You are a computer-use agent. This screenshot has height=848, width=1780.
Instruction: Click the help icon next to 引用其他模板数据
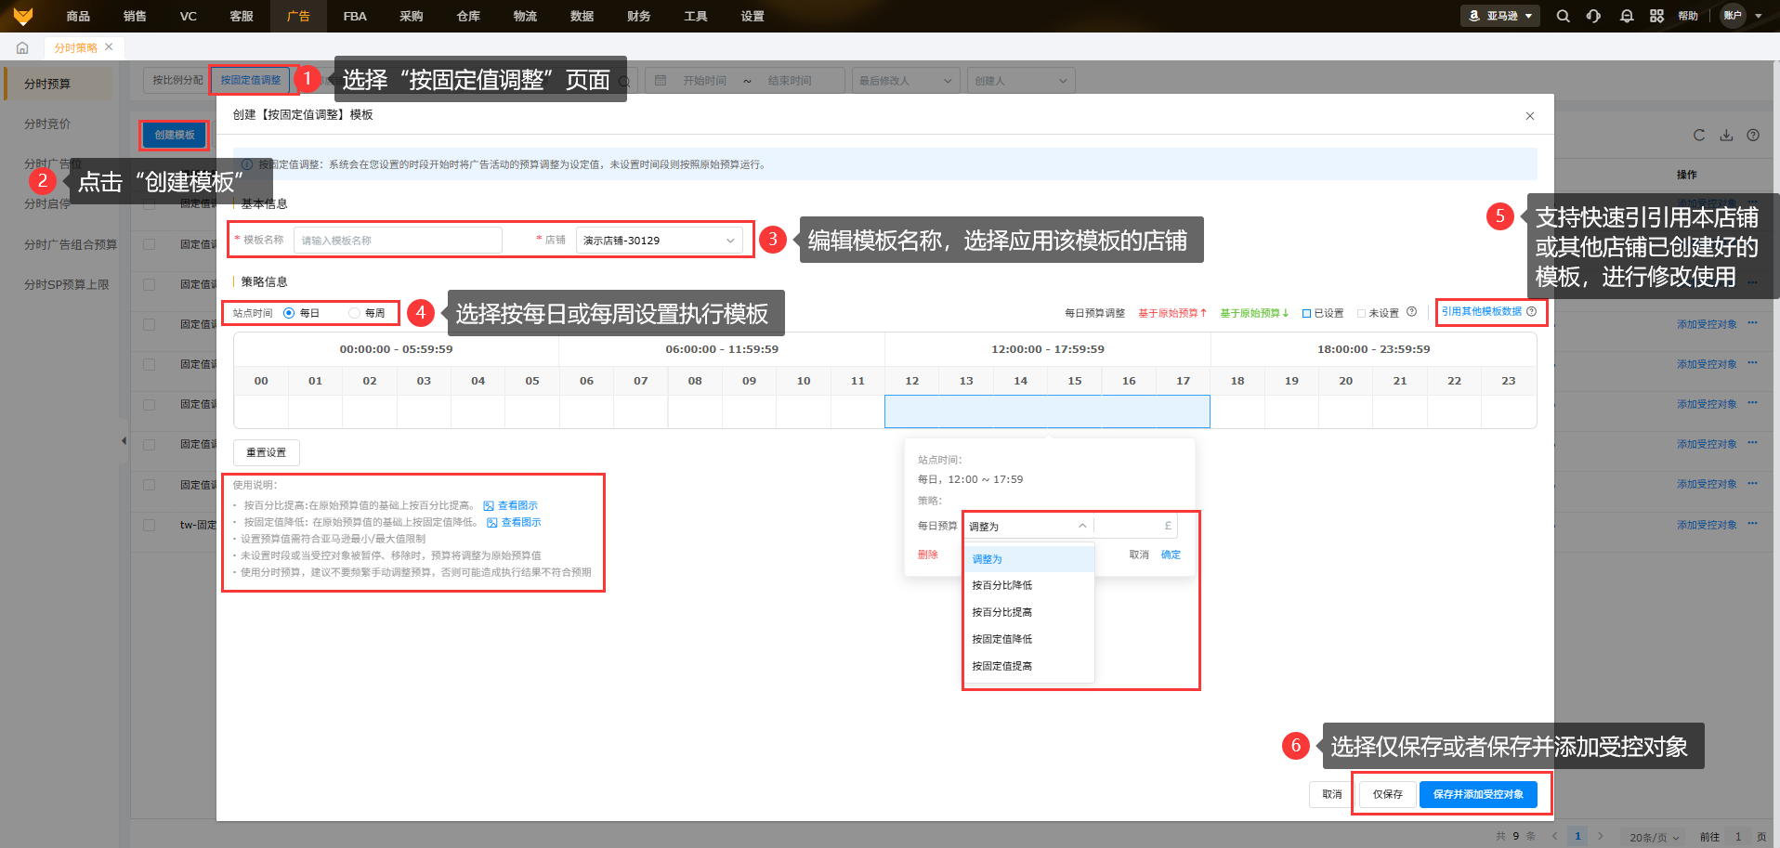tap(1531, 312)
